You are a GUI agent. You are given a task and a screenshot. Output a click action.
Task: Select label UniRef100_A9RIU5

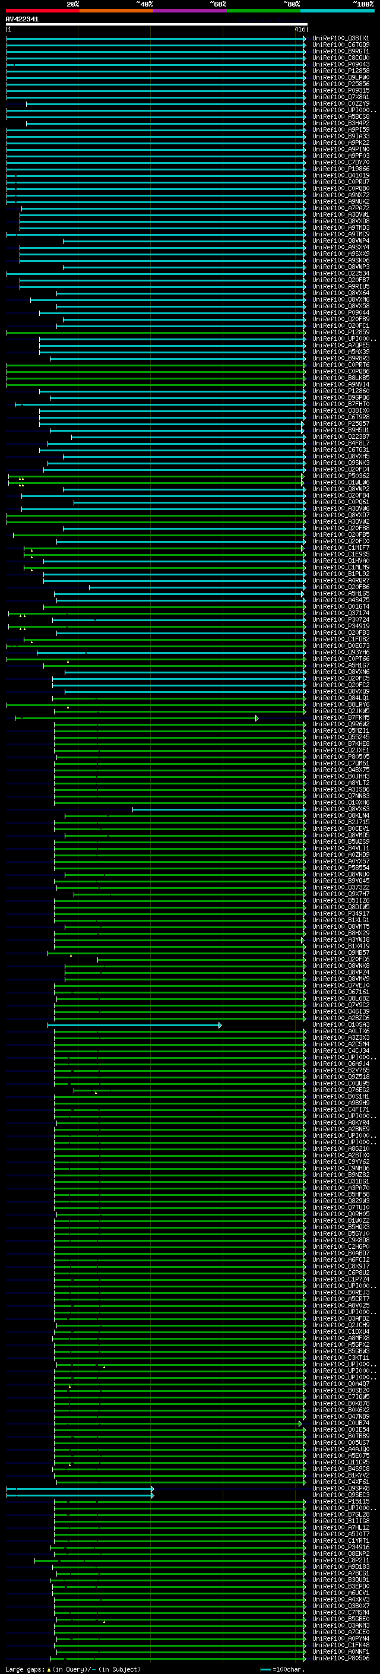point(341,287)
